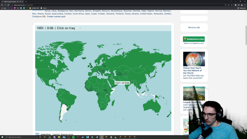Image resolution: width=247 pixels, height=139 pixels.
Task: Open the Reading list panel
Action: 242,8
